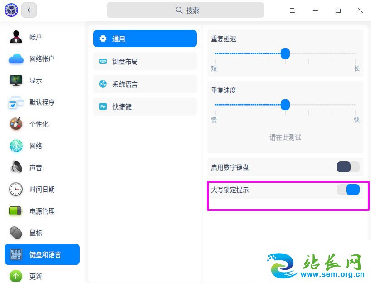
Task: Click the 默认程序 default programs icon
Action: coord(16,102)
